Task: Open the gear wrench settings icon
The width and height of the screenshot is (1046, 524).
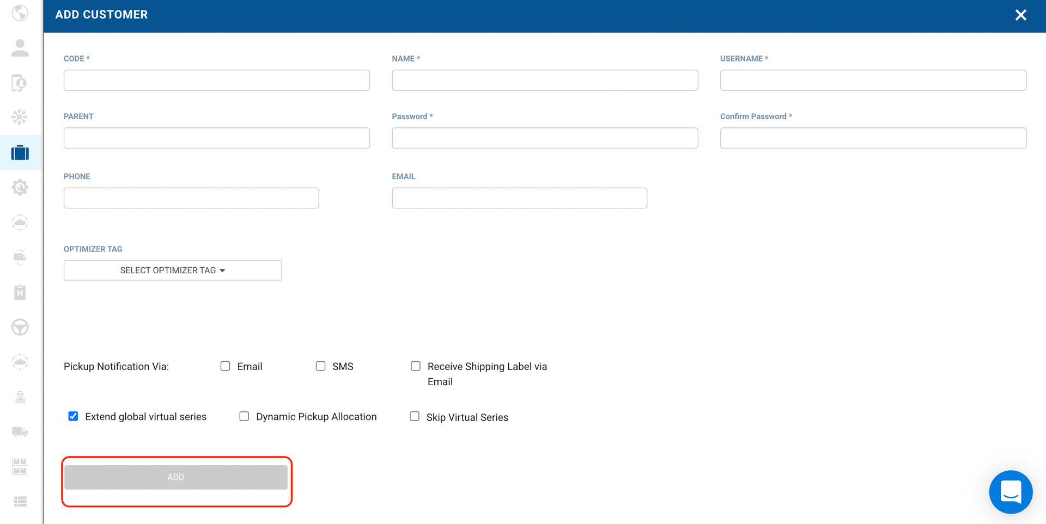Action: pos(20,188)
